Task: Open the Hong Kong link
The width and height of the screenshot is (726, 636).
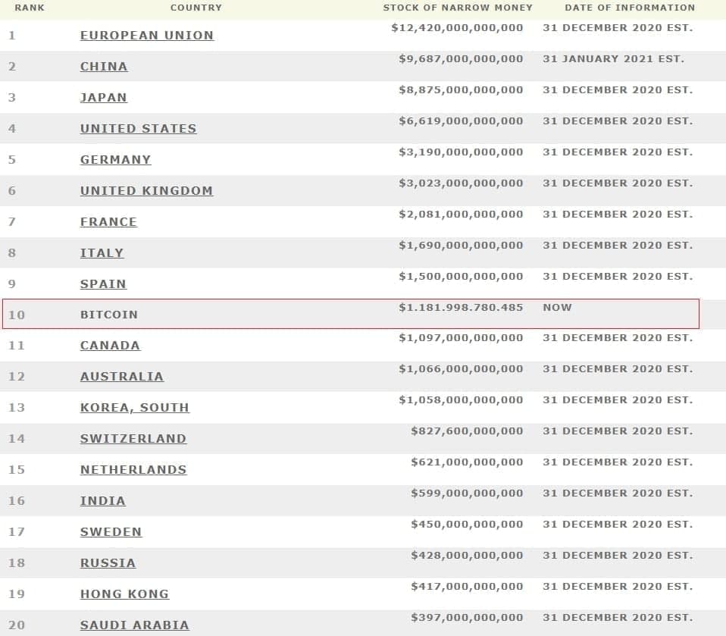Action: [x=124, y=594]
